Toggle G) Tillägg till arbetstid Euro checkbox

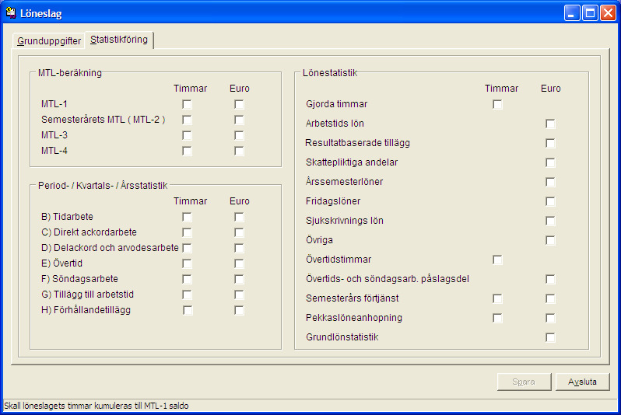tap(239, 295)
